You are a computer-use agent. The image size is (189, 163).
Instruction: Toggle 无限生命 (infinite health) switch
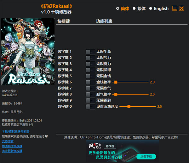90,52
